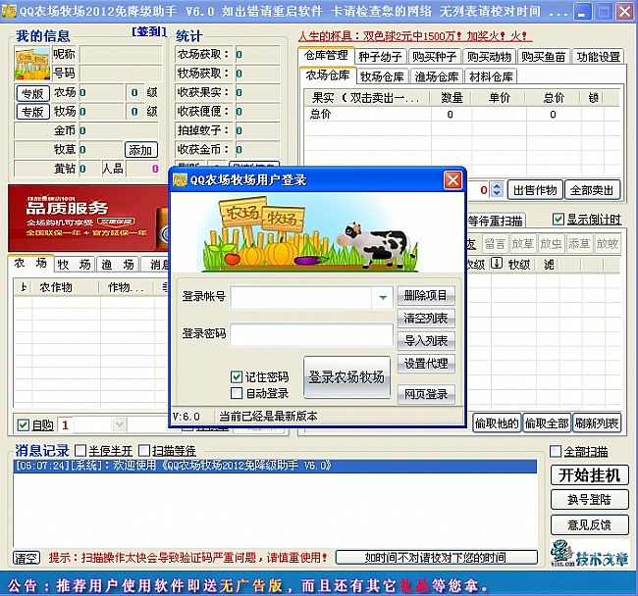This screenshot has width=638, height=596.
Task: Uncheck the 自购 checkbox
Action: click(24, 425)
